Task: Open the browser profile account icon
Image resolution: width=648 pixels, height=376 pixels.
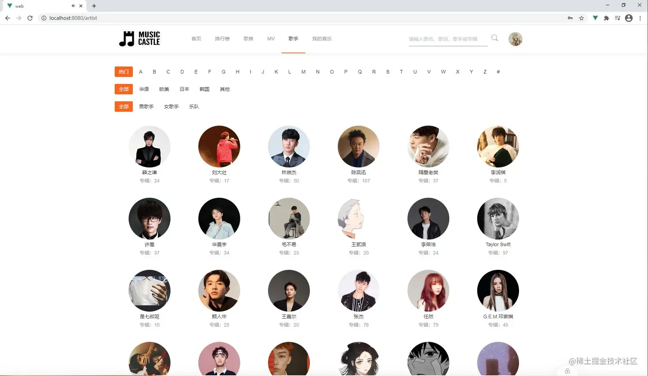Action: pyautogui.click(x=629, y=18)
